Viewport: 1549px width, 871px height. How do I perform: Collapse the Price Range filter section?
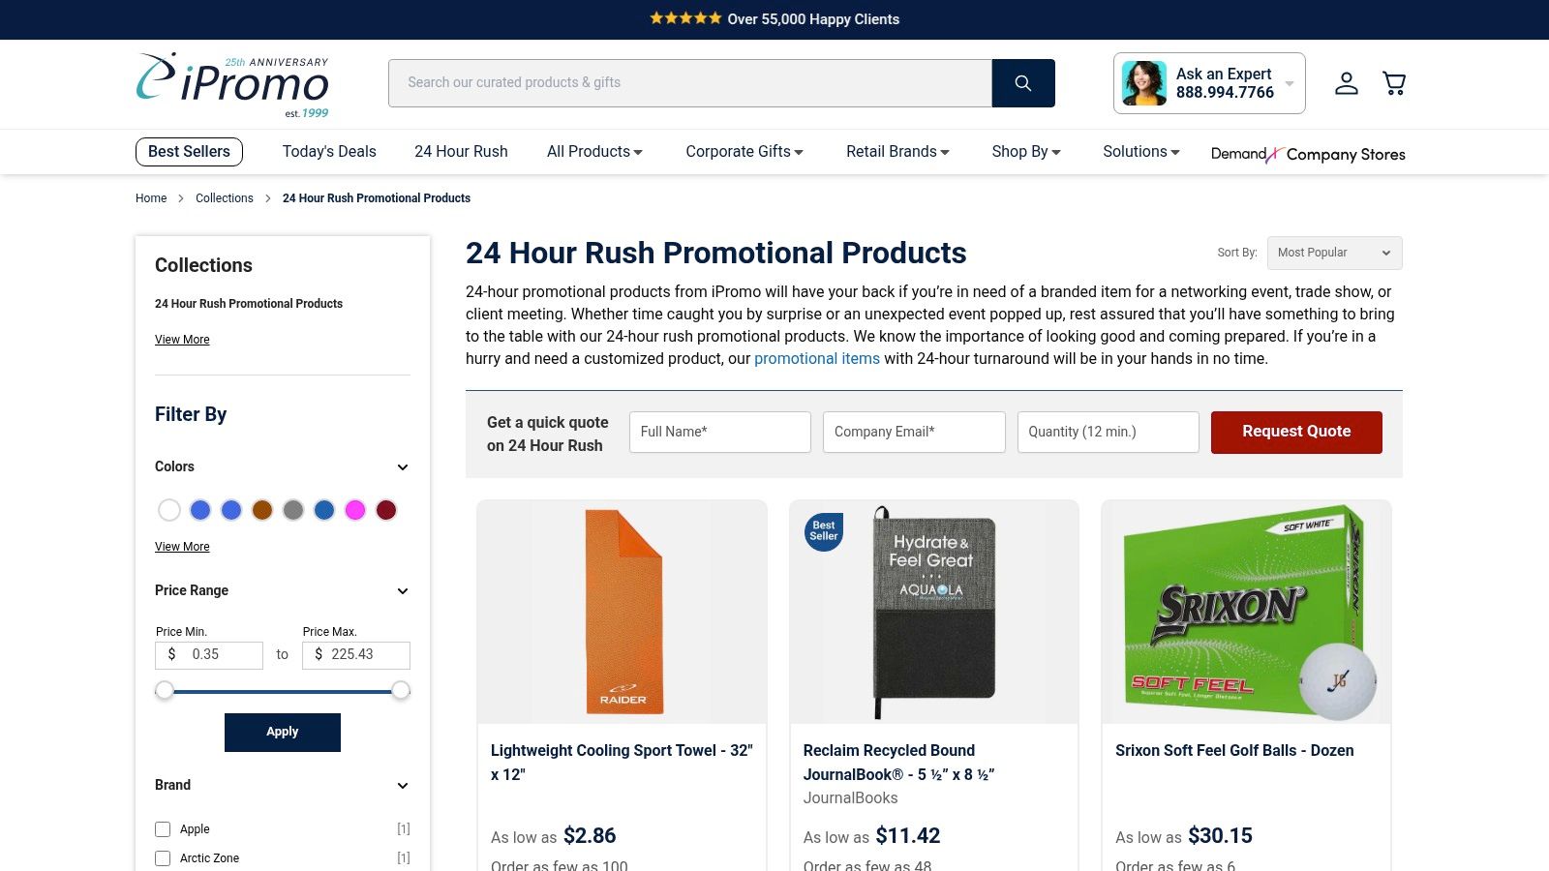pos(403,591)
